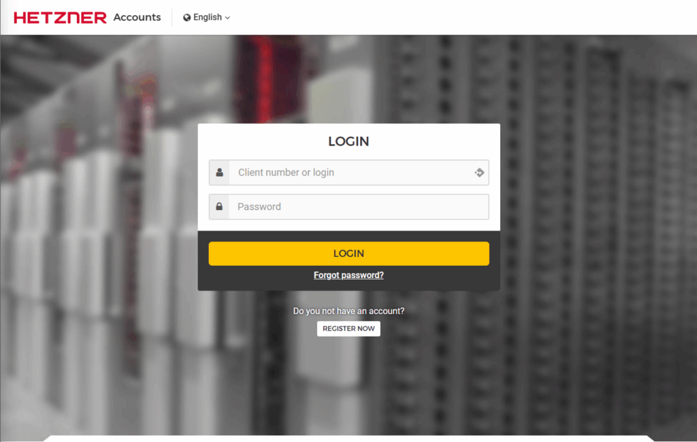Click the arrow icon inside login field

coord(479,172)
